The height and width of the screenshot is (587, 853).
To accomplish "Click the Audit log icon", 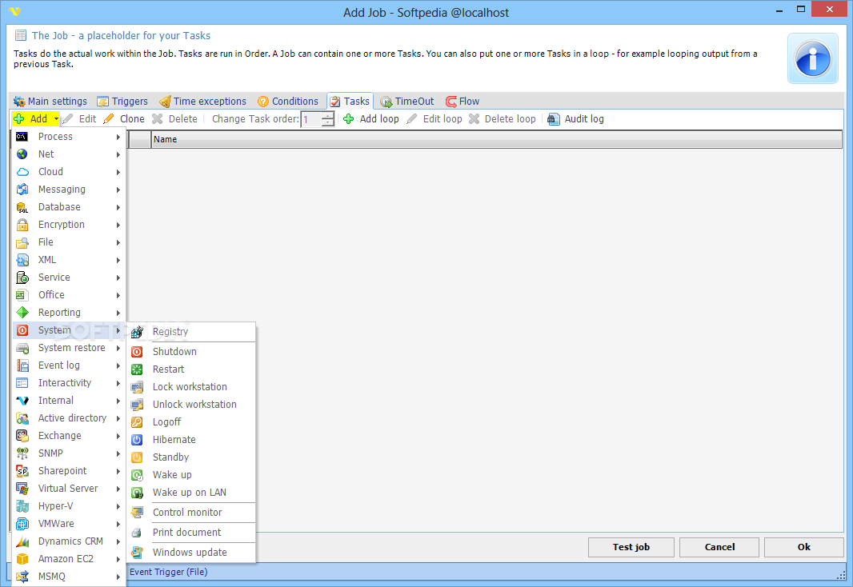I will pos(553,119).
